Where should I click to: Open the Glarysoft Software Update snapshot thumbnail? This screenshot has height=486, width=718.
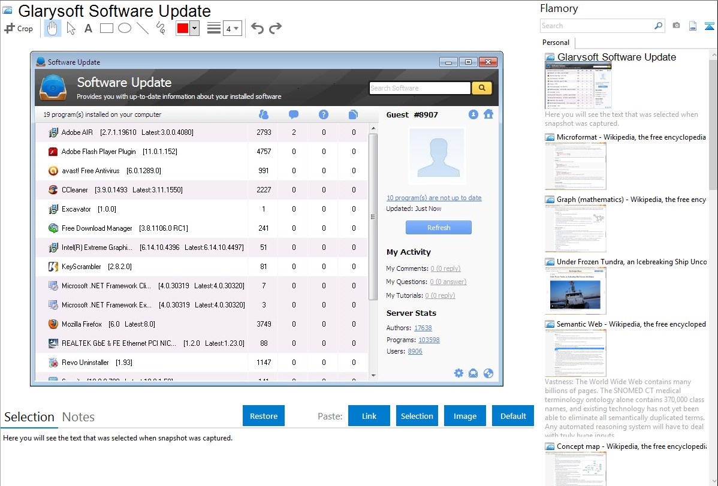578,86
